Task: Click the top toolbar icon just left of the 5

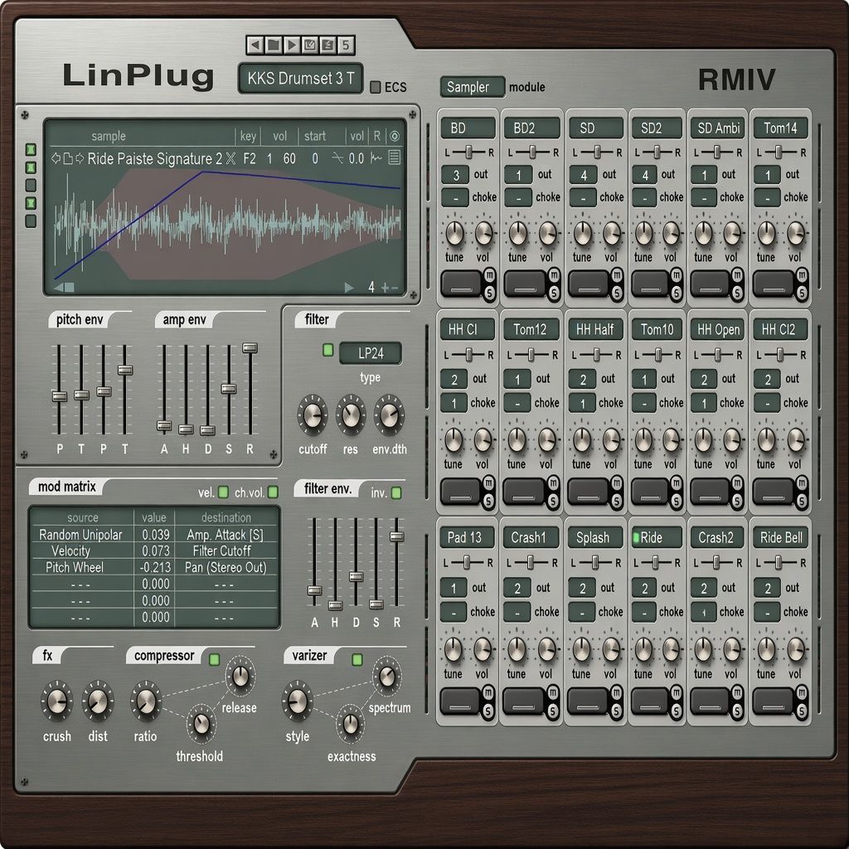Action: [327, 45]
